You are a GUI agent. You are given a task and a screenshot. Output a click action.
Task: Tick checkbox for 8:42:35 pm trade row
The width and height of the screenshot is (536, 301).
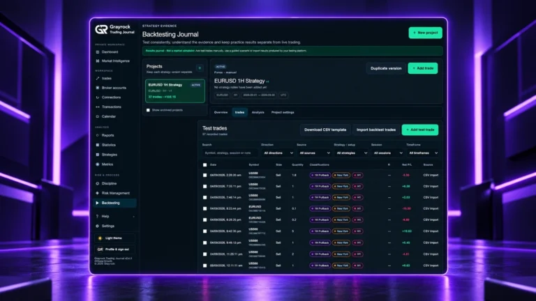pyautogui.click(x=204, y=231)
